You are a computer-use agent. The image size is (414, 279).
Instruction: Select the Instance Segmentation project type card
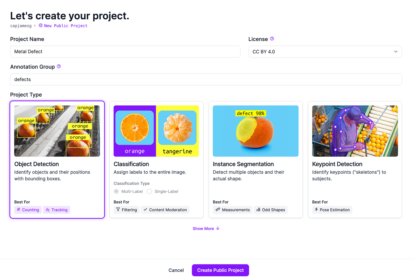pos(255,159)
